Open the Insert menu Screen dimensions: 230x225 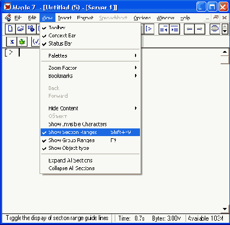click(65, 18)
